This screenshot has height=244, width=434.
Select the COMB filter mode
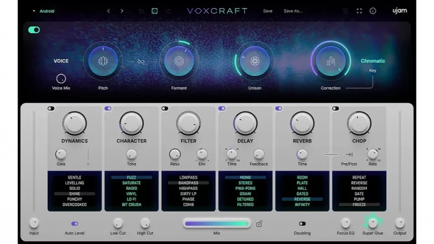point(188,205)
